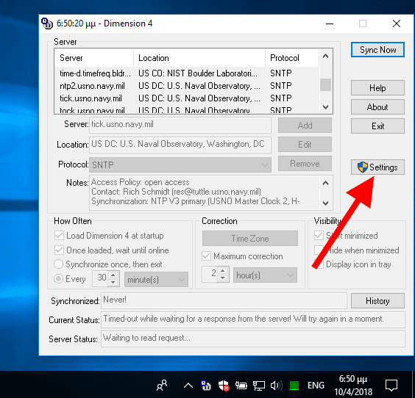Click the green square tray icon

click(x=294, y=386)
